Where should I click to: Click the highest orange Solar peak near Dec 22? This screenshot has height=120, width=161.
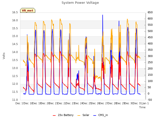[60, 19]
